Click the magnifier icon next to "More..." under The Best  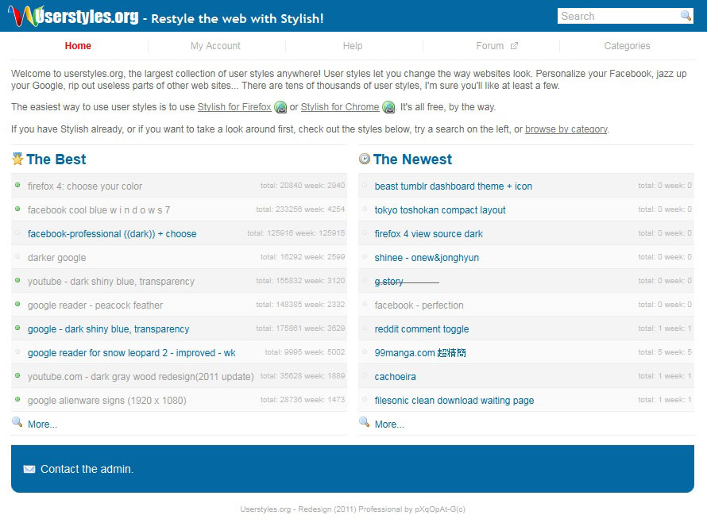19,424
